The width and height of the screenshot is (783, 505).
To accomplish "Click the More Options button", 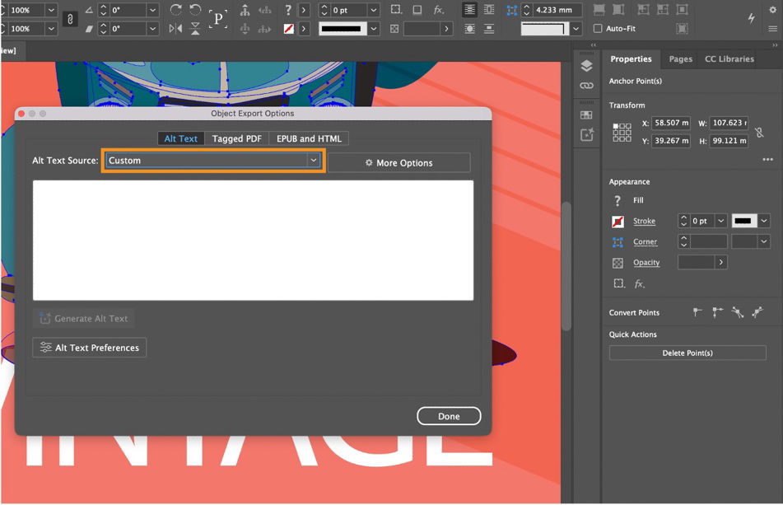I will click(x=399, y=163).
